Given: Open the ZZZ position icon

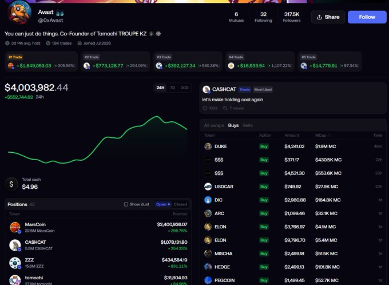Looking at the screenshot, I should point(15,263).
